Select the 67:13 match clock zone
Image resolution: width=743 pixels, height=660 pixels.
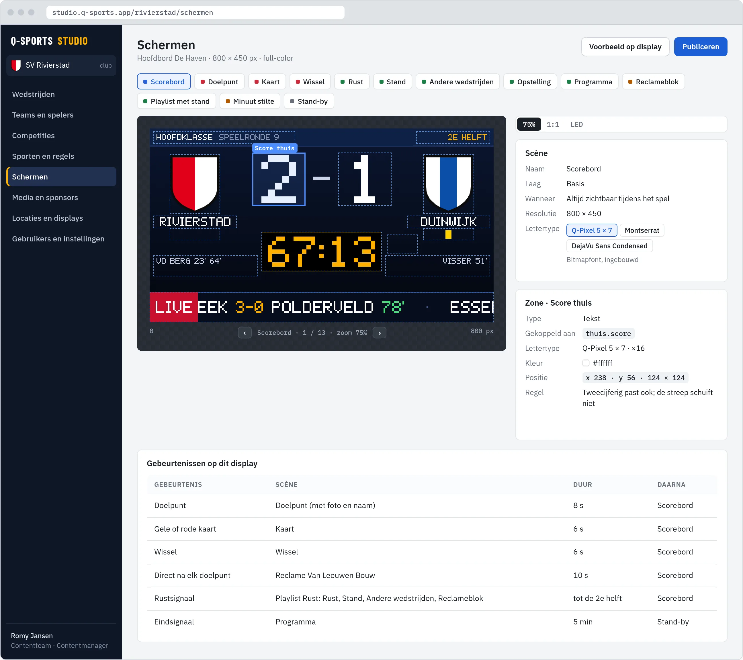point(322,252)
